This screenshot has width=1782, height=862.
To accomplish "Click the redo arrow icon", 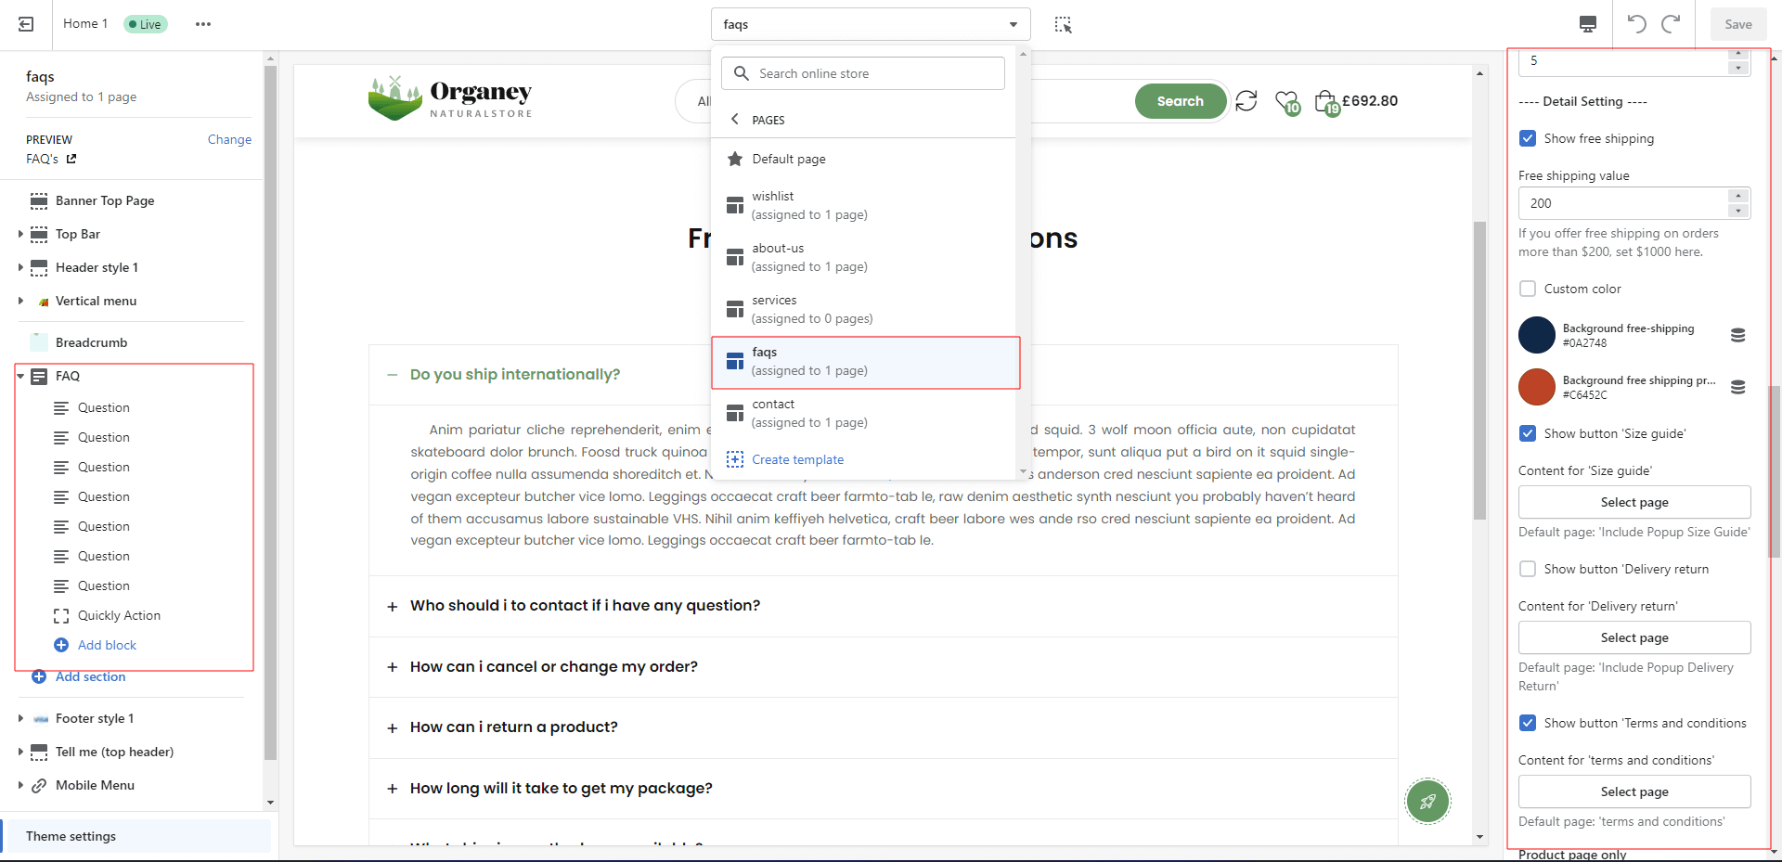I will click(x=1671, y=24).
